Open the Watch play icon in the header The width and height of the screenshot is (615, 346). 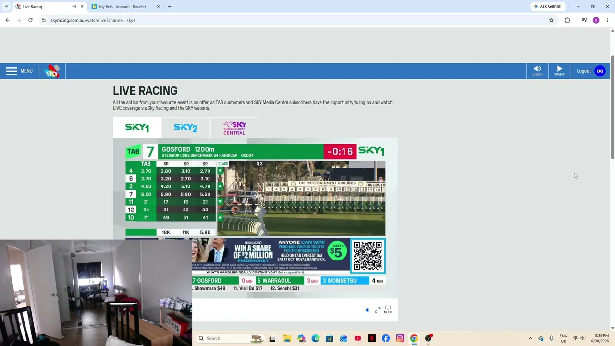tap(560, 71)
